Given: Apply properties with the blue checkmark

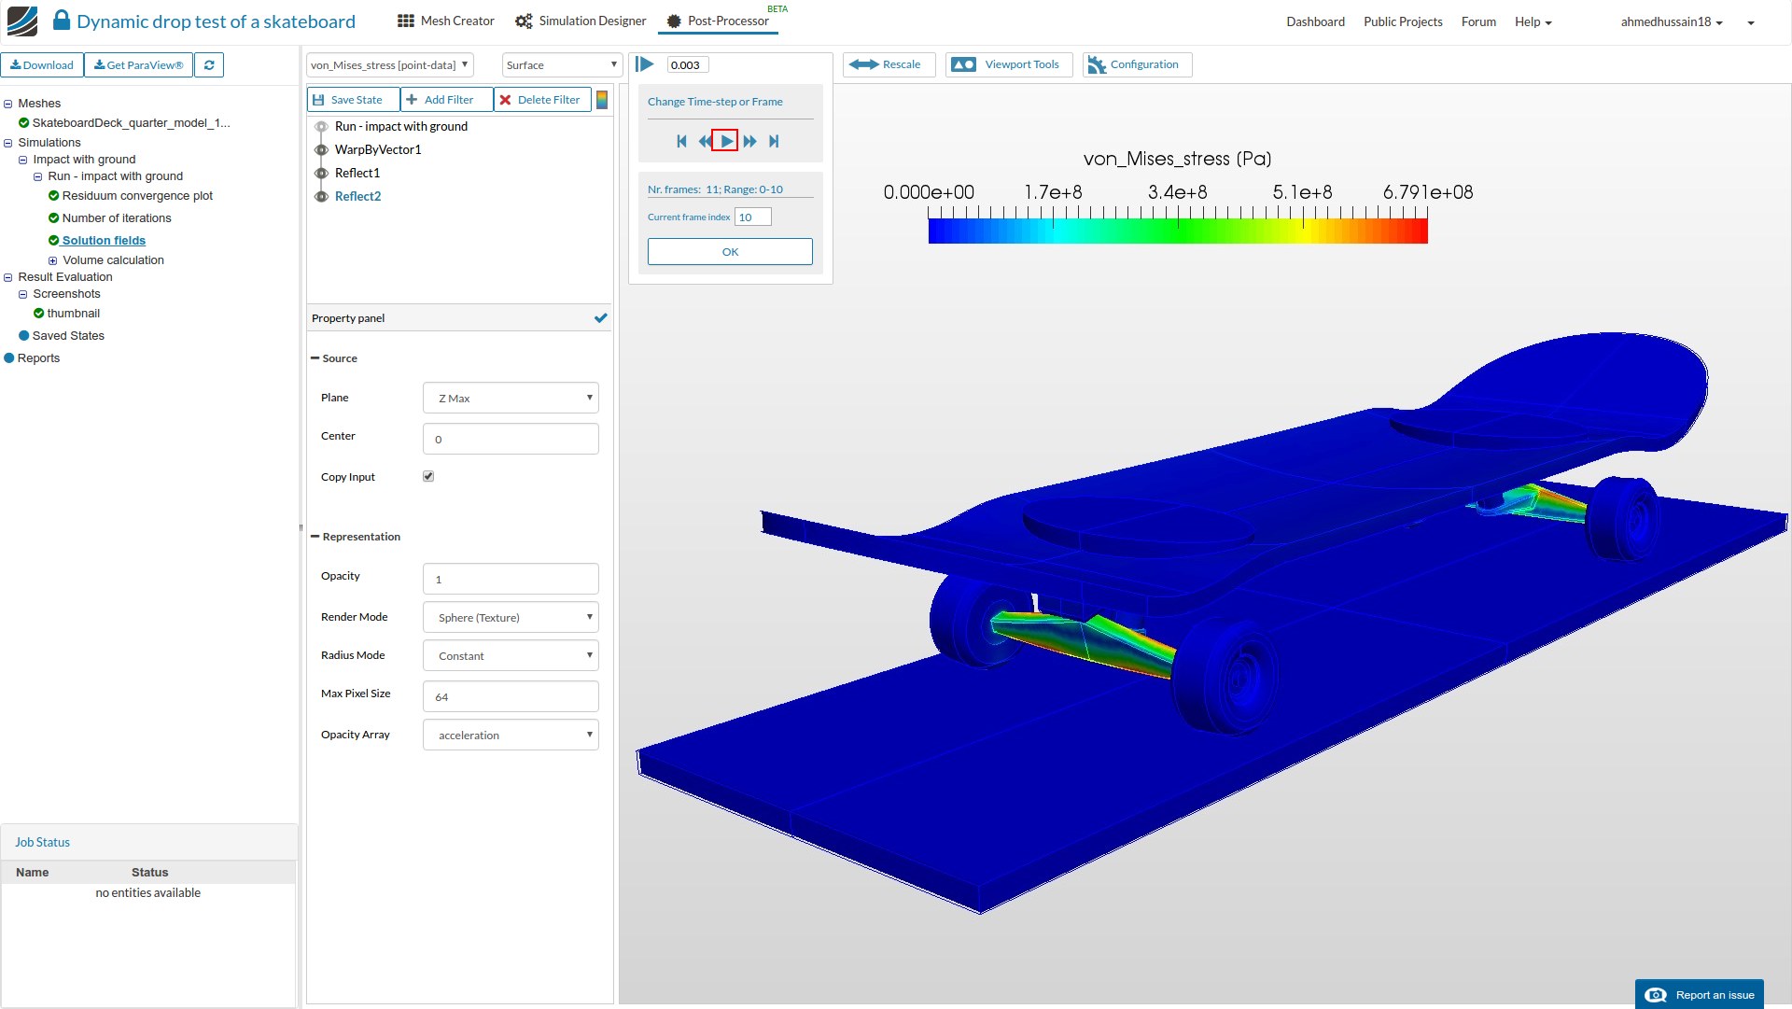Looking at the screenshot, I should [x=601, y=318].
